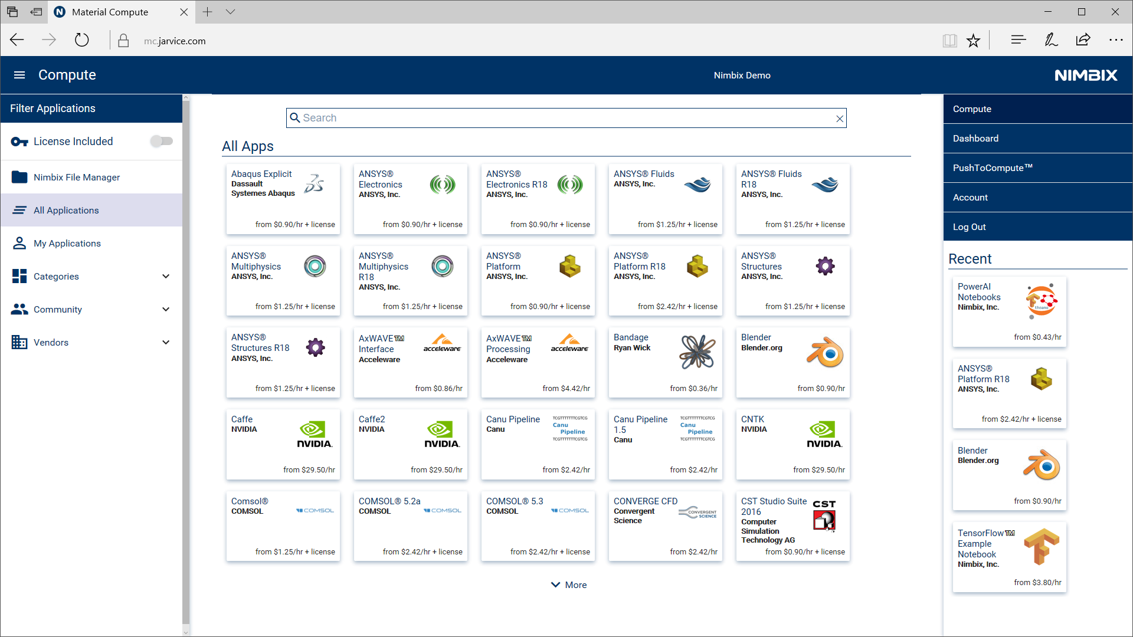Click the ANSYS Electronics R18 icon
Screen dimensions: 1133x637
(x=569, y=185)
